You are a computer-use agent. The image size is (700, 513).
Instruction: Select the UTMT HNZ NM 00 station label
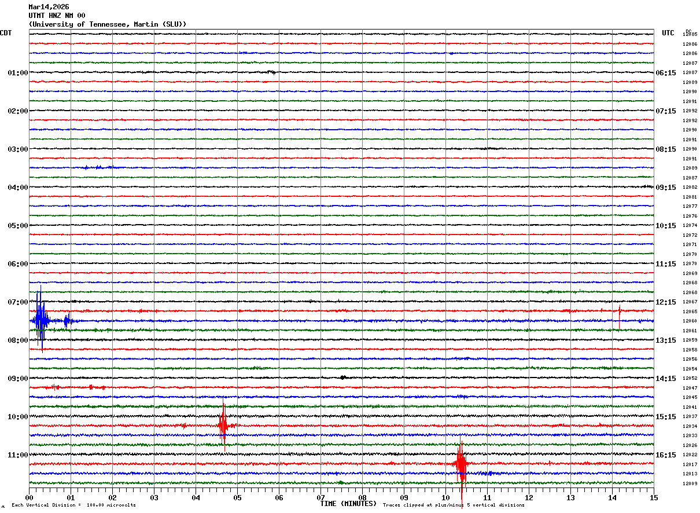pos(57,16)
